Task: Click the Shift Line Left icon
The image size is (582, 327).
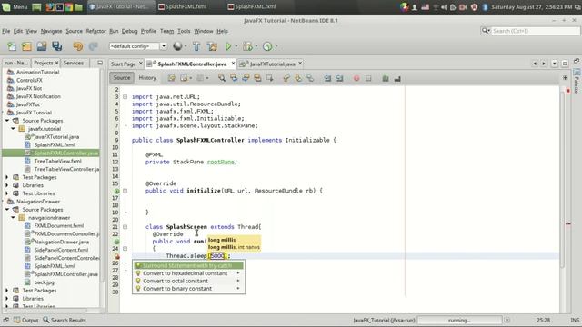Action: point(327,78)
